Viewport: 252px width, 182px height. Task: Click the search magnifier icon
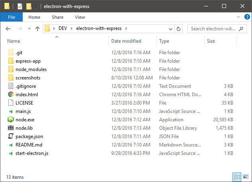click(x=241, y=29)
